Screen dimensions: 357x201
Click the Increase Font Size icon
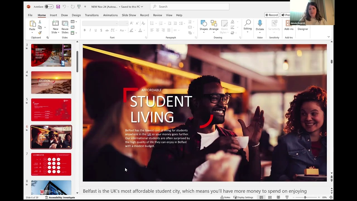pyautogui.click(x=132, y=23)
